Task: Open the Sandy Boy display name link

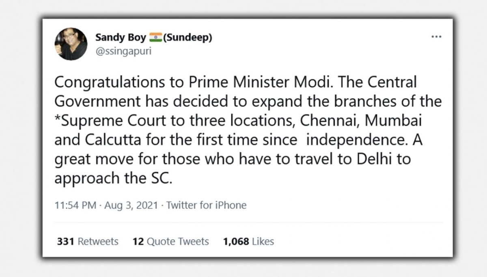Action: [121, 38]
